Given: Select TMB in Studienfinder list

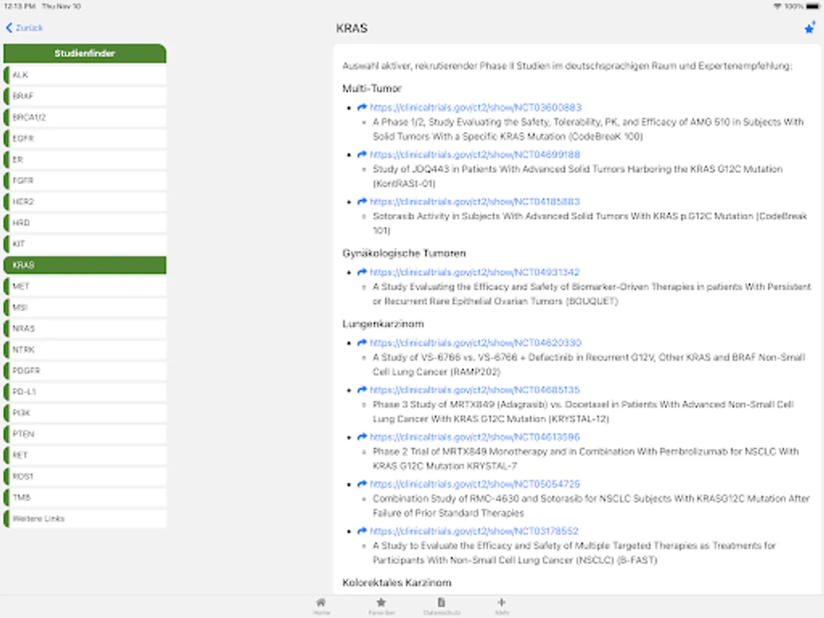Looking at the screenshot, I should [x=85, y=497].
